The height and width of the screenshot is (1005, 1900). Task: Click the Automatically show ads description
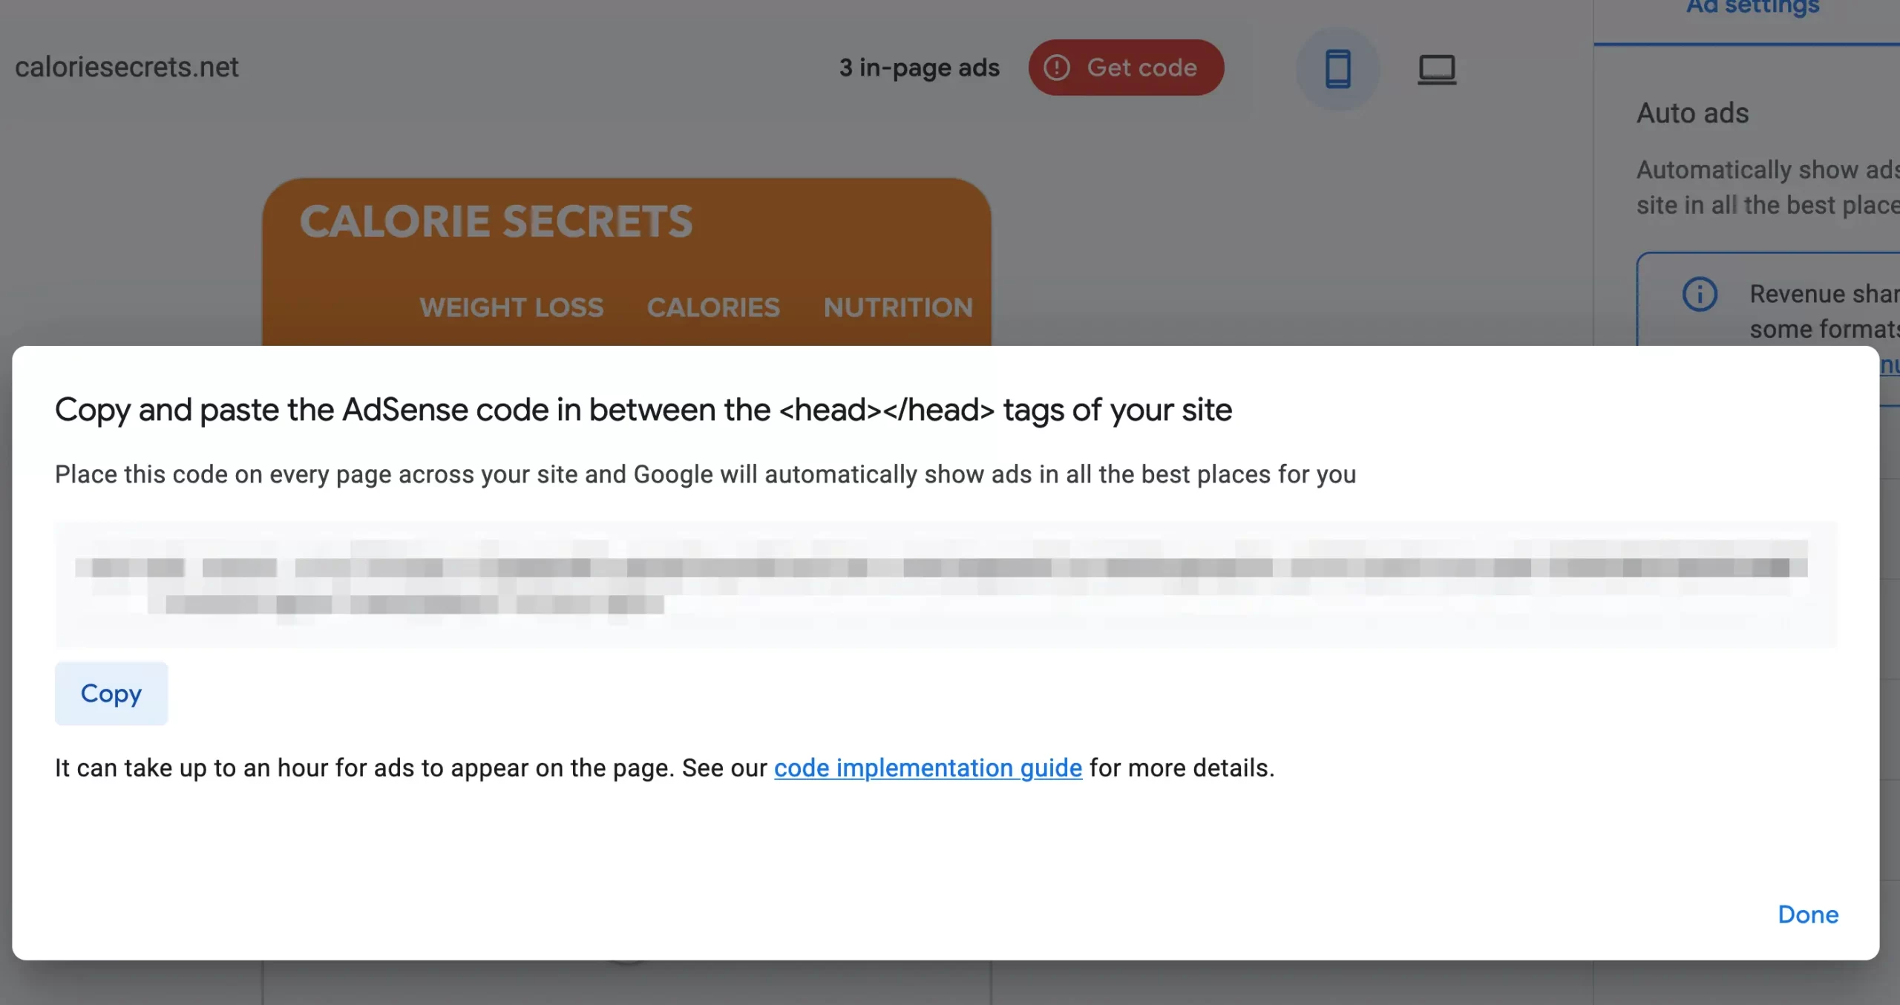(x=1766, y=187)
